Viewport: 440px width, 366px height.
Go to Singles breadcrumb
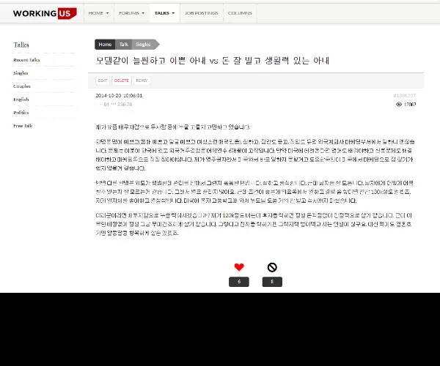[x=143, y=44]
